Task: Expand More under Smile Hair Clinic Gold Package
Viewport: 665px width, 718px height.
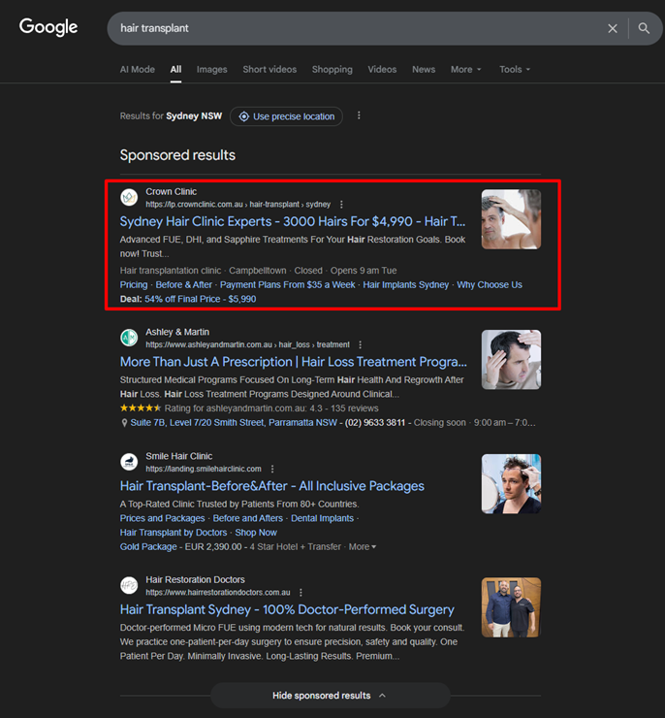Action: pyautogui.click(x=363, y=547)
